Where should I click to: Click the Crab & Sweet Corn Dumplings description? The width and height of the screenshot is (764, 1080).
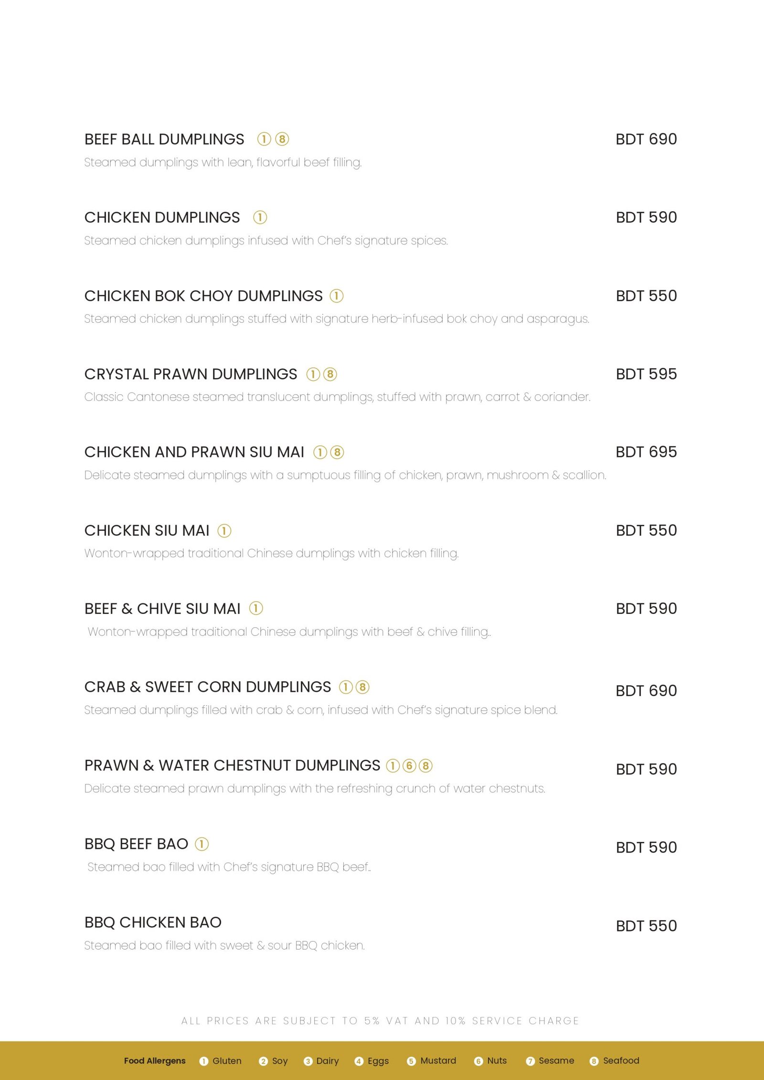321,710
